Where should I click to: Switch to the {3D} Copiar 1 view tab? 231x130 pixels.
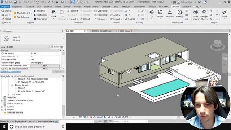tap(126, 31)
